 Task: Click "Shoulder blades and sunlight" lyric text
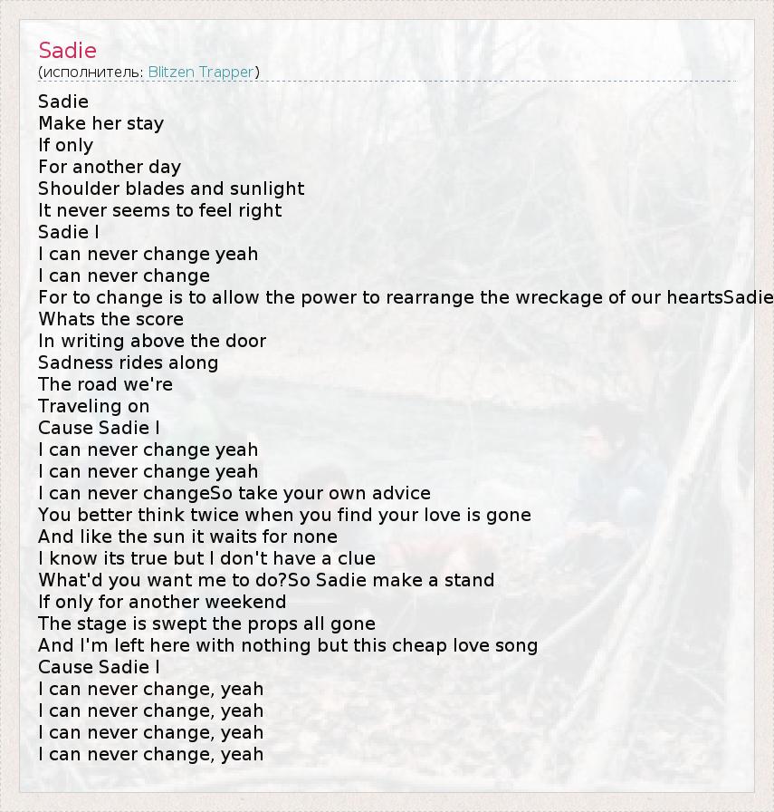pos(171,188)
